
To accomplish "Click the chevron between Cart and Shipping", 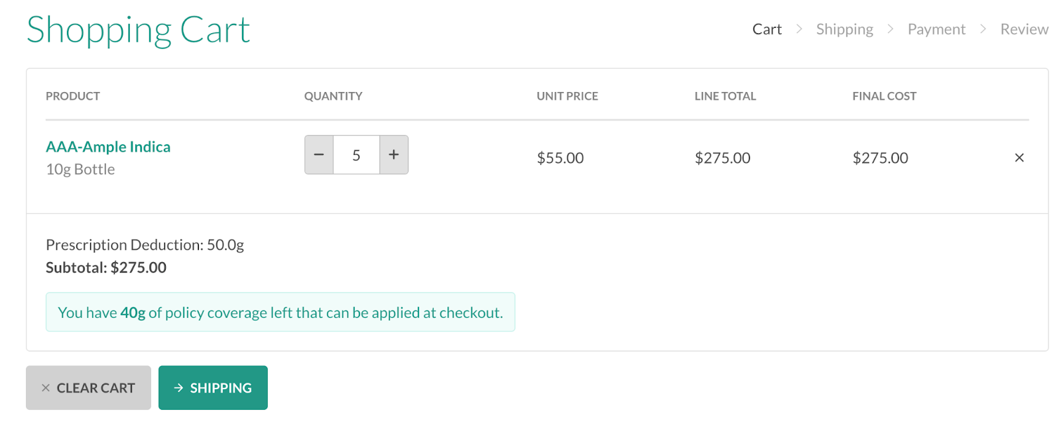I will point(799,29).
